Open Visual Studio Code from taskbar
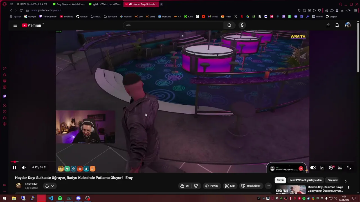 51,198
